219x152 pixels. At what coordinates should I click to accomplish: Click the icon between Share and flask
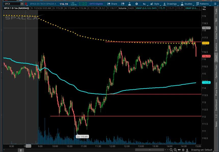click(122, 4)
